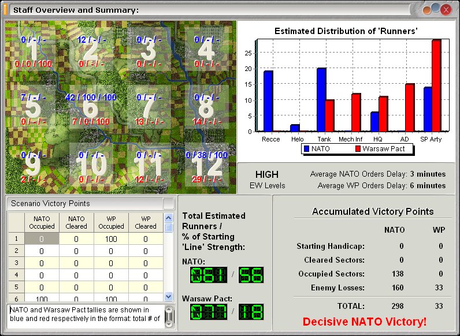
Task: Click the victory points table scroll-up arrow
Action: 168,218
